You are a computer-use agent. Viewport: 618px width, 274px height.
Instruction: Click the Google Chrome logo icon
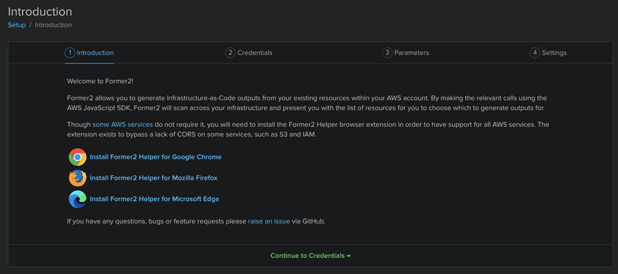tap(77, 157)
